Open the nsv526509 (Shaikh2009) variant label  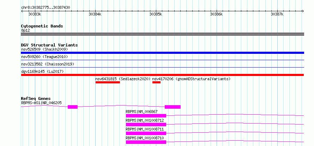pos(45,49)
